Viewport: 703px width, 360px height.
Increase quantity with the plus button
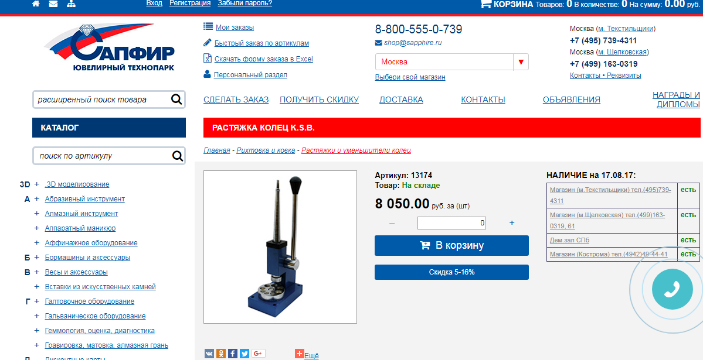[511, 223]
